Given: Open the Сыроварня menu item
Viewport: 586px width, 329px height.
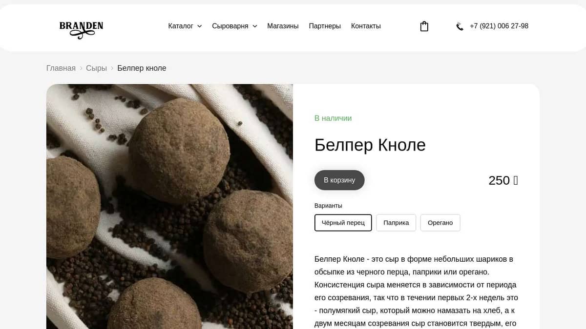Looking at the screenshot, I should [230, 26].
